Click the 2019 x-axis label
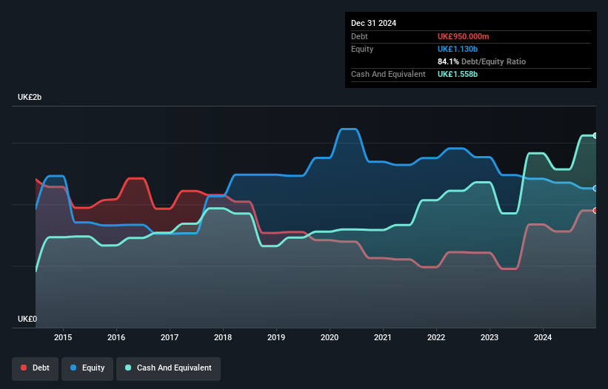This screenshot has width=608, height=389. [276, 337]
